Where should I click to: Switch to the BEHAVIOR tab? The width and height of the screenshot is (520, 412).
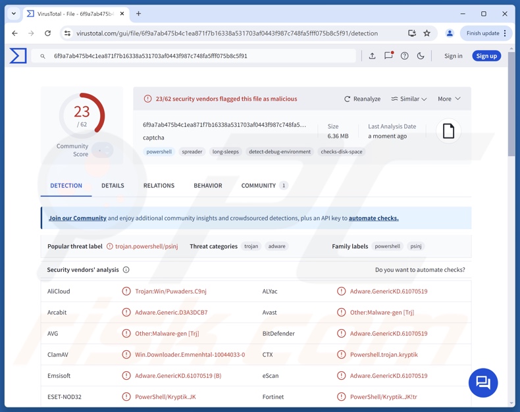click(x=208, y=186)
